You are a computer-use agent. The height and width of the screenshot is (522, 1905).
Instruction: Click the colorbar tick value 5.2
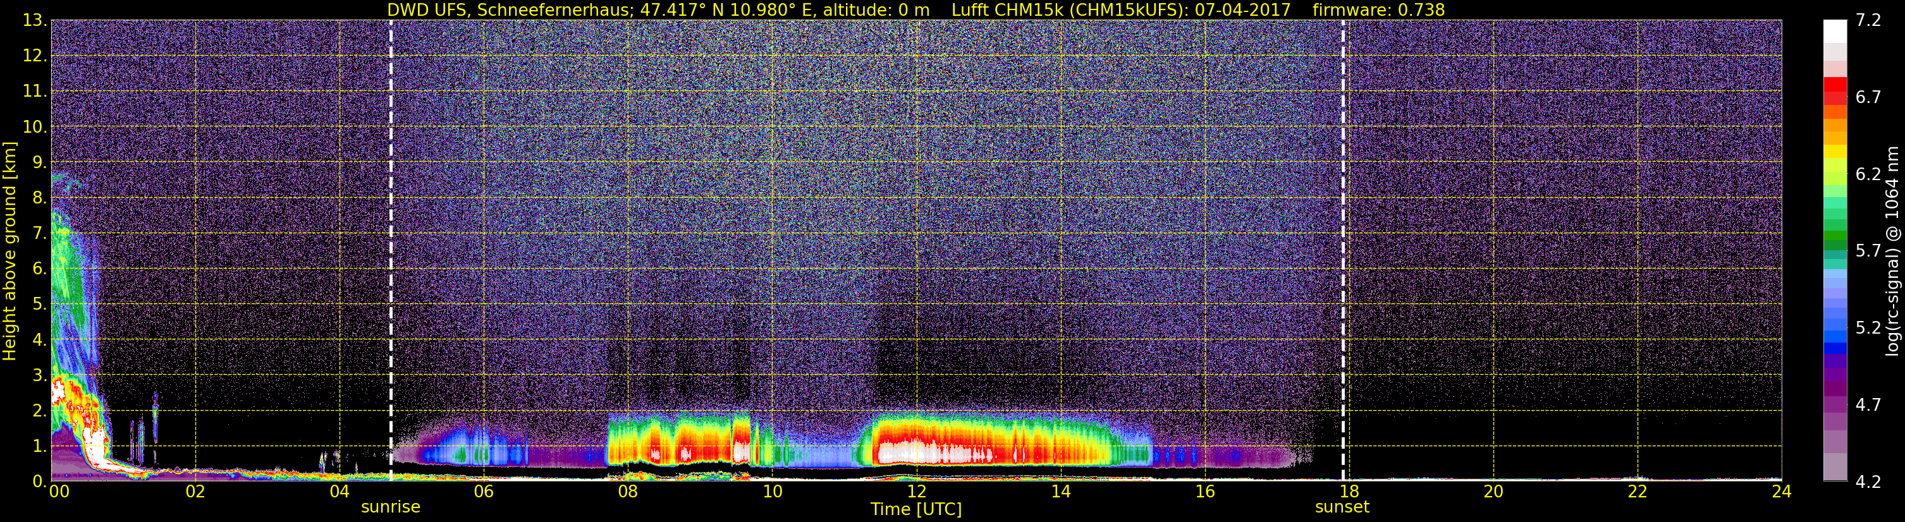point(1868,327)
